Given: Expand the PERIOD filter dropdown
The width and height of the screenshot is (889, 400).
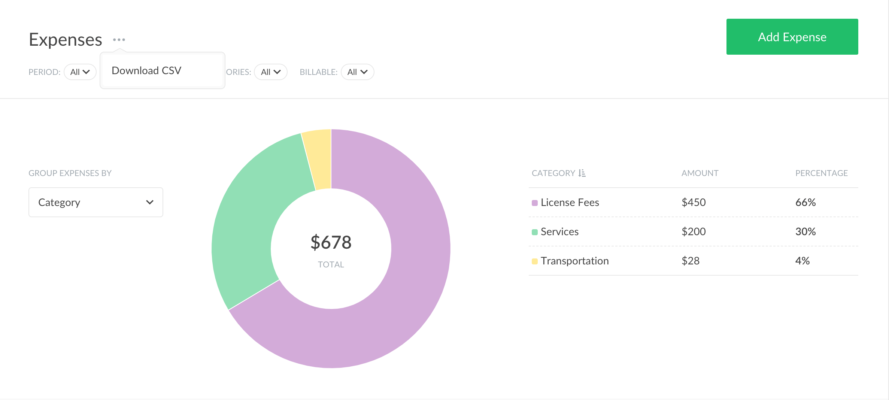Looking at the screenshot, I should point(80,72).
